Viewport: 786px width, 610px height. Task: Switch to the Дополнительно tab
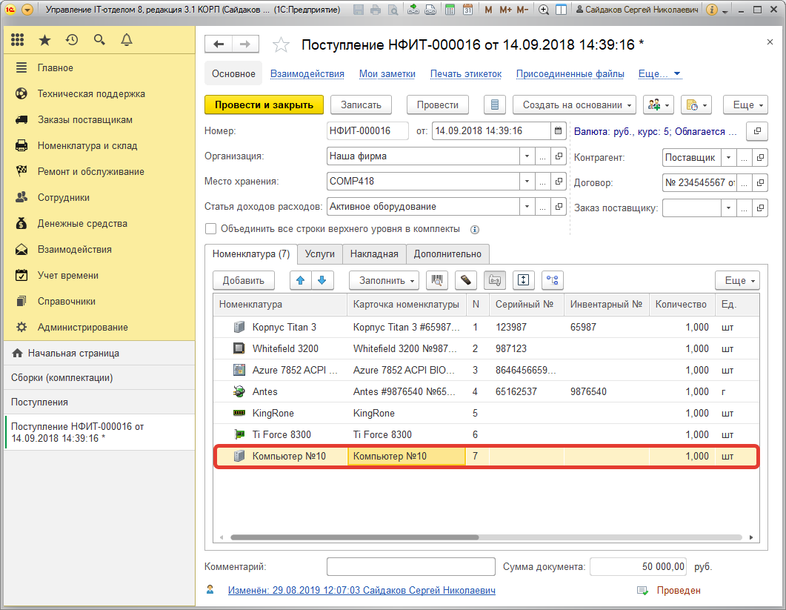pyautogui.click(x=447, y=253)
